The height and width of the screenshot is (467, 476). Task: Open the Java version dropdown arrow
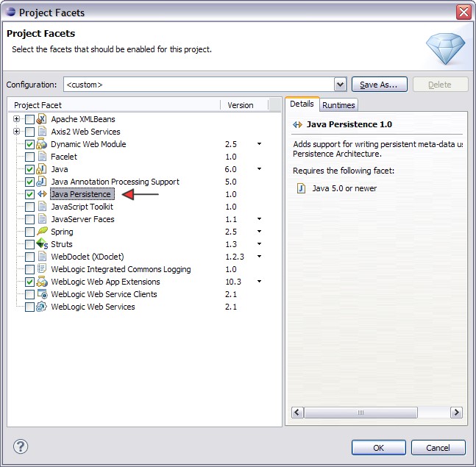click(259, 168)
